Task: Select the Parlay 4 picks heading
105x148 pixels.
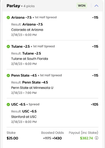Action: tap(20, 6)
